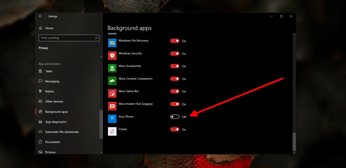The height and width of the screenshot is (168, 346).
Task: Click main pane scroll up arrow
Action: point(294,35)
